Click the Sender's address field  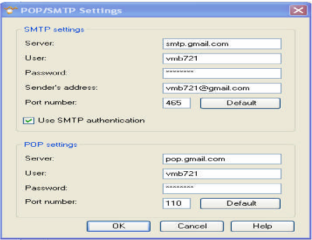pyautogui.click(x=222, y=88)
